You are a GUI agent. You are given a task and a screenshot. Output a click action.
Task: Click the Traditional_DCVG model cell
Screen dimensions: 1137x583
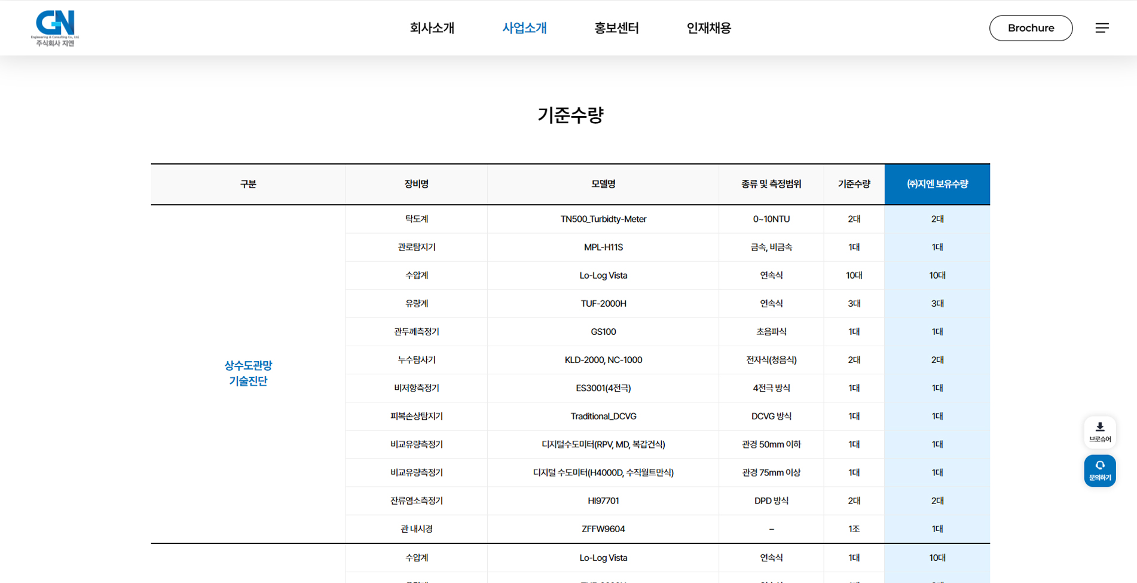603,416
